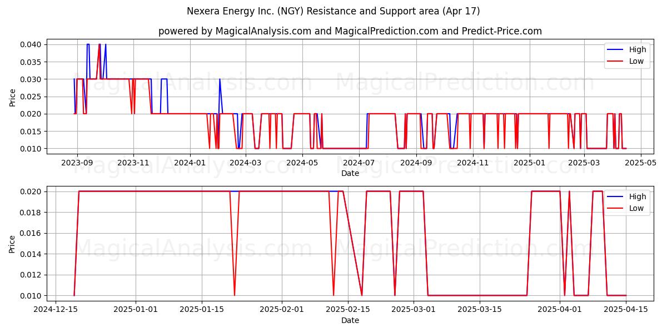The image size is (667, 333).
Task: Click the Low entry in the top chart legend
Action: click(626, 61)
